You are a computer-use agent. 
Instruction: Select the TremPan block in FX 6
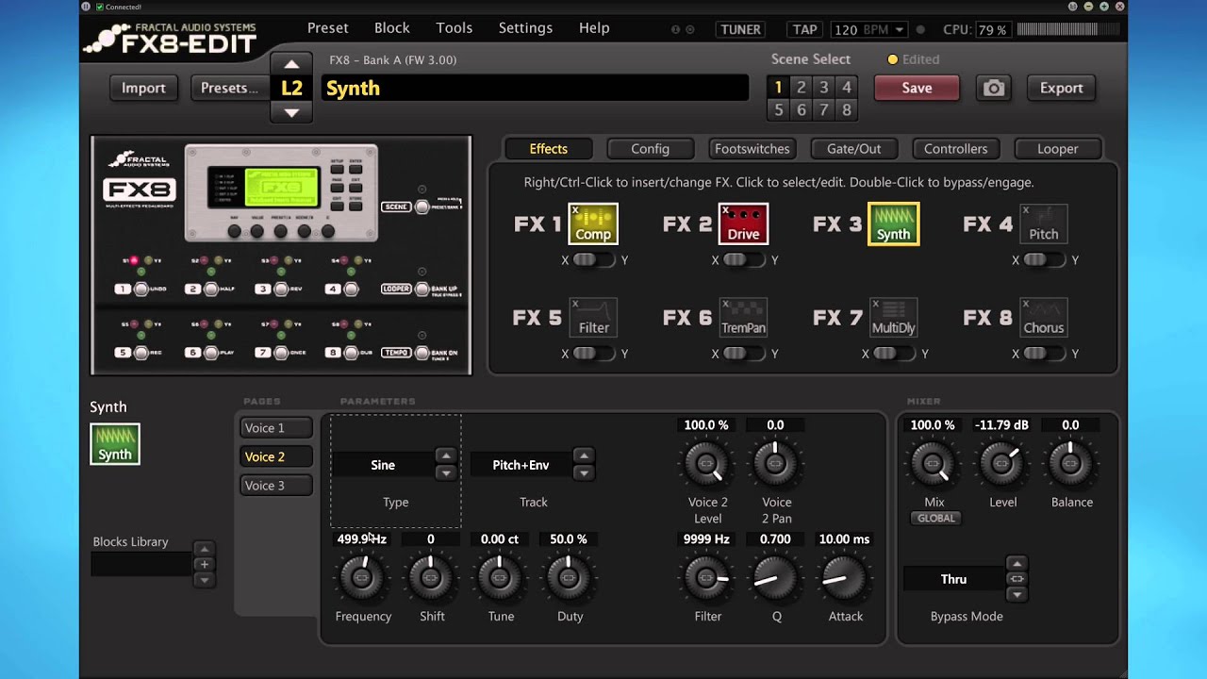click(743, 318)
